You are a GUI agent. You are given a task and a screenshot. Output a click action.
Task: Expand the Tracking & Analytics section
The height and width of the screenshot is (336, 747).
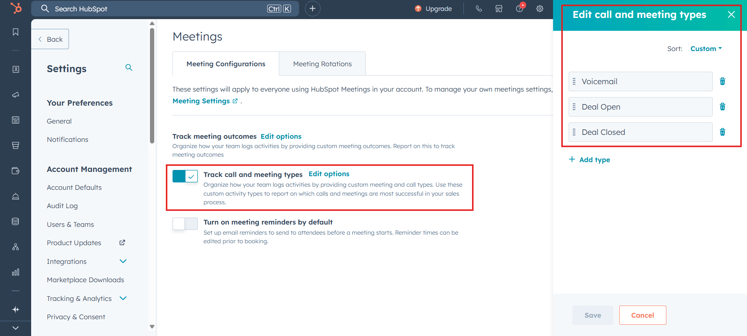(x=123, y=298)
